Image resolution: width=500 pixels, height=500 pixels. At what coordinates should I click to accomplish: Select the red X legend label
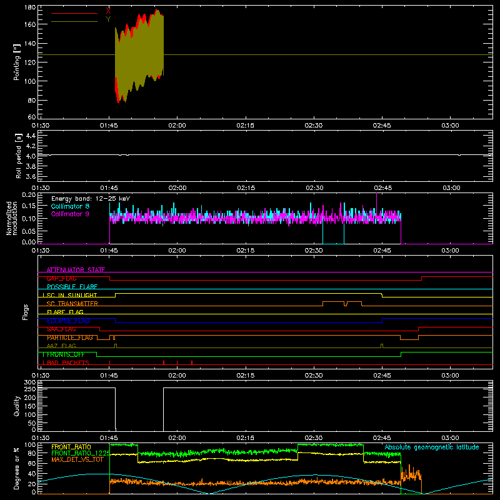(108, 11)
